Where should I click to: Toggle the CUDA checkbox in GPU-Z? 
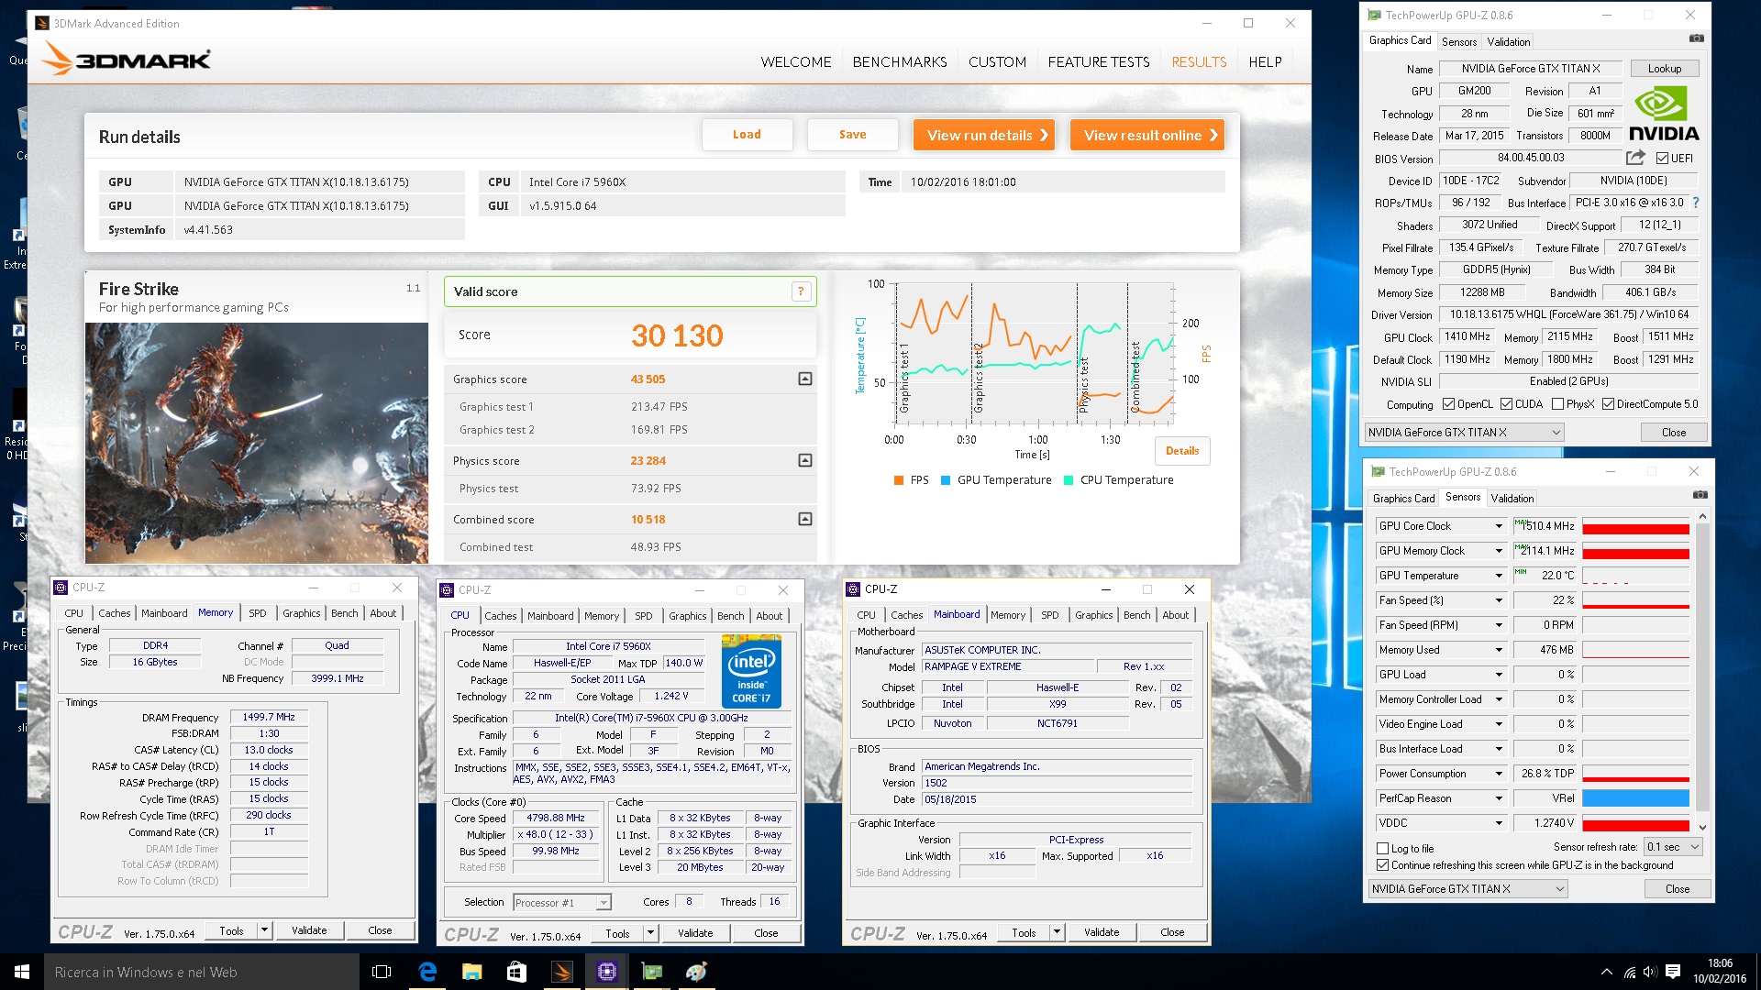pos(1506,404)
